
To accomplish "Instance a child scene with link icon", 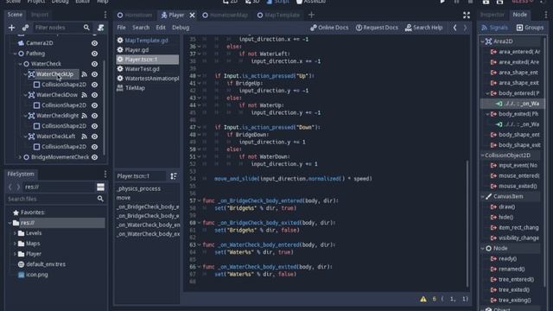I will pyautogui.click(x=25, y=28).
